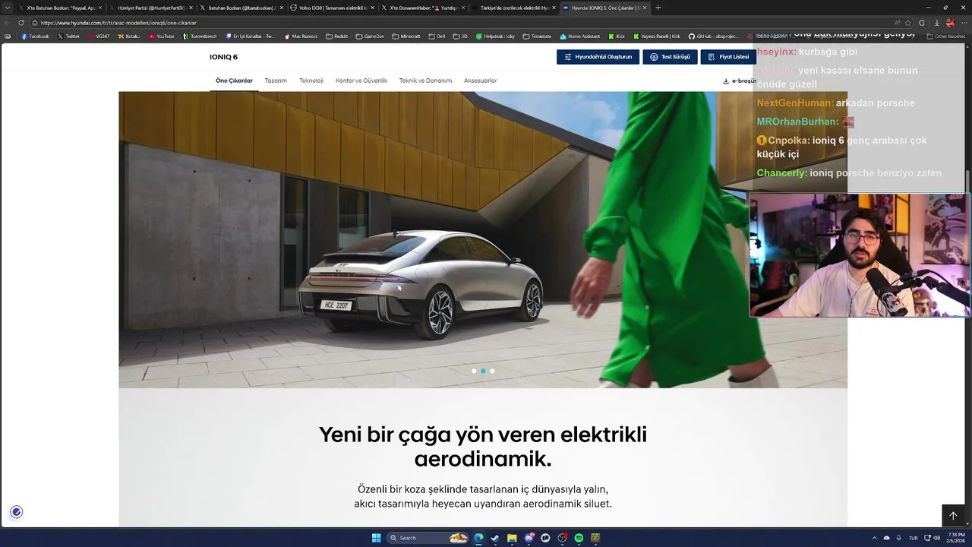972x547 pixels.
Task: Open the Yayıncı Paneli | Kick bookmark
Action: click(657, 36)
